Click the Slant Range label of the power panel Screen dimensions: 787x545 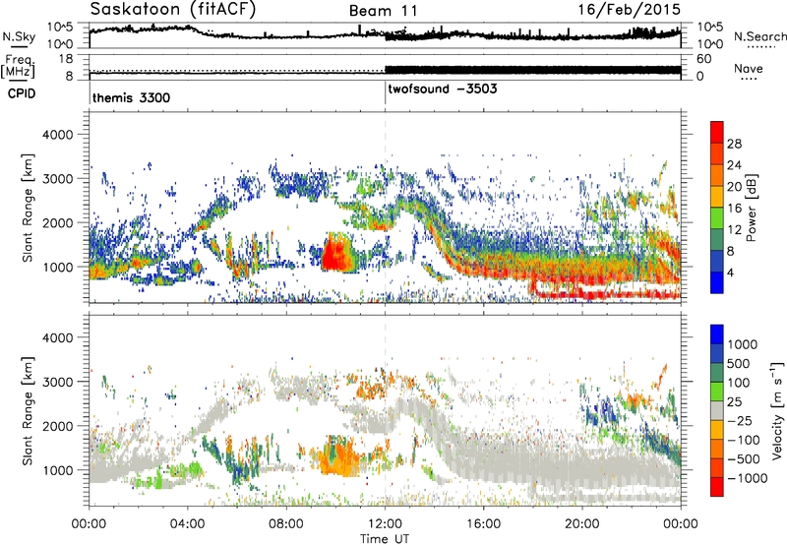point(29,208)
